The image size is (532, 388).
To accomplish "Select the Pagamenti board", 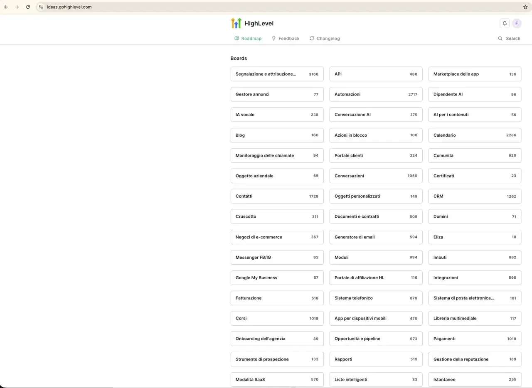I will click(x=475, y=339).
